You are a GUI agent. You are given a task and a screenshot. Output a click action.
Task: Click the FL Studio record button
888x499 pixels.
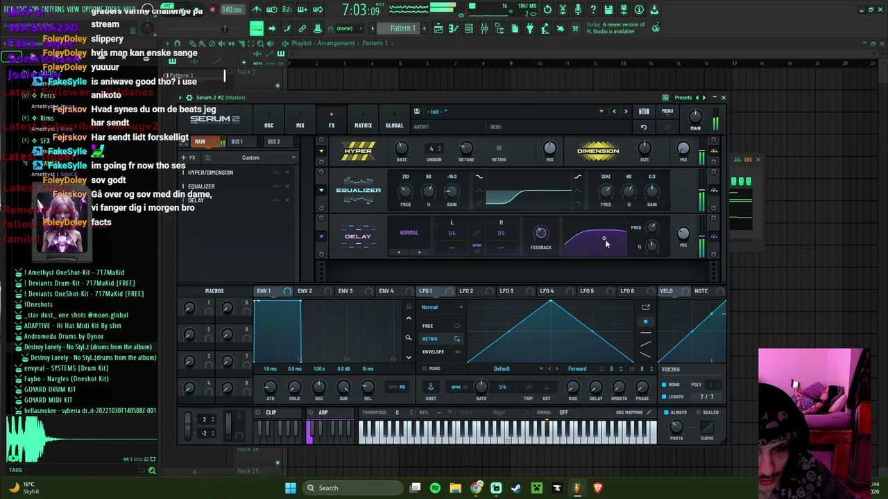[x=212, y=10]
